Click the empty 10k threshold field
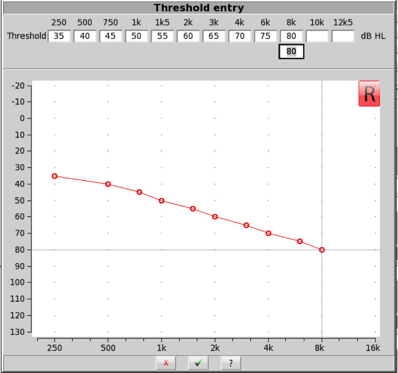This screenshot has width=398, height=373. pos(317,36)
